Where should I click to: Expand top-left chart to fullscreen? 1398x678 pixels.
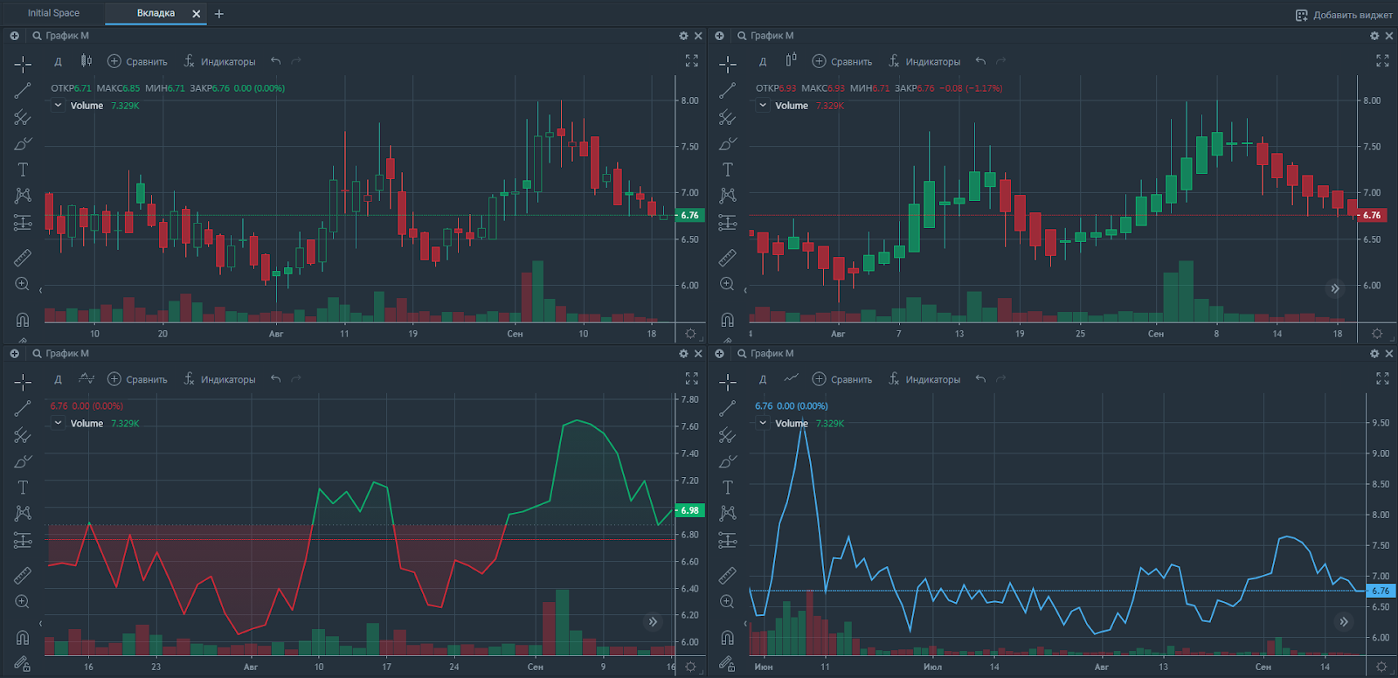tap(692, 61)
